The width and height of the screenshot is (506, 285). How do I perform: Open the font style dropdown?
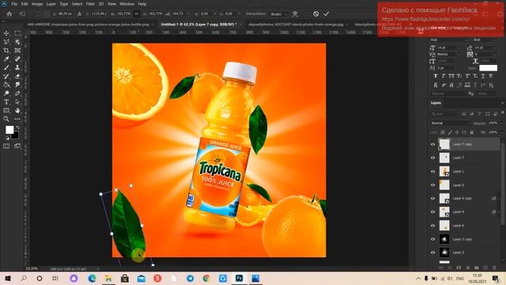point(485,40)
